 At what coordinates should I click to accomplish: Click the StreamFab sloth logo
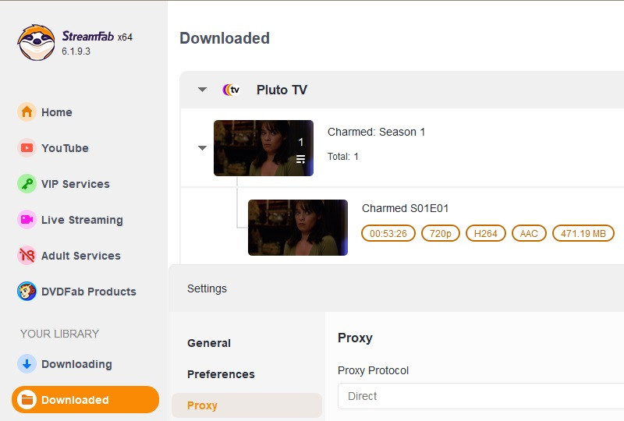pyautogui.click(x=36, y=42)
